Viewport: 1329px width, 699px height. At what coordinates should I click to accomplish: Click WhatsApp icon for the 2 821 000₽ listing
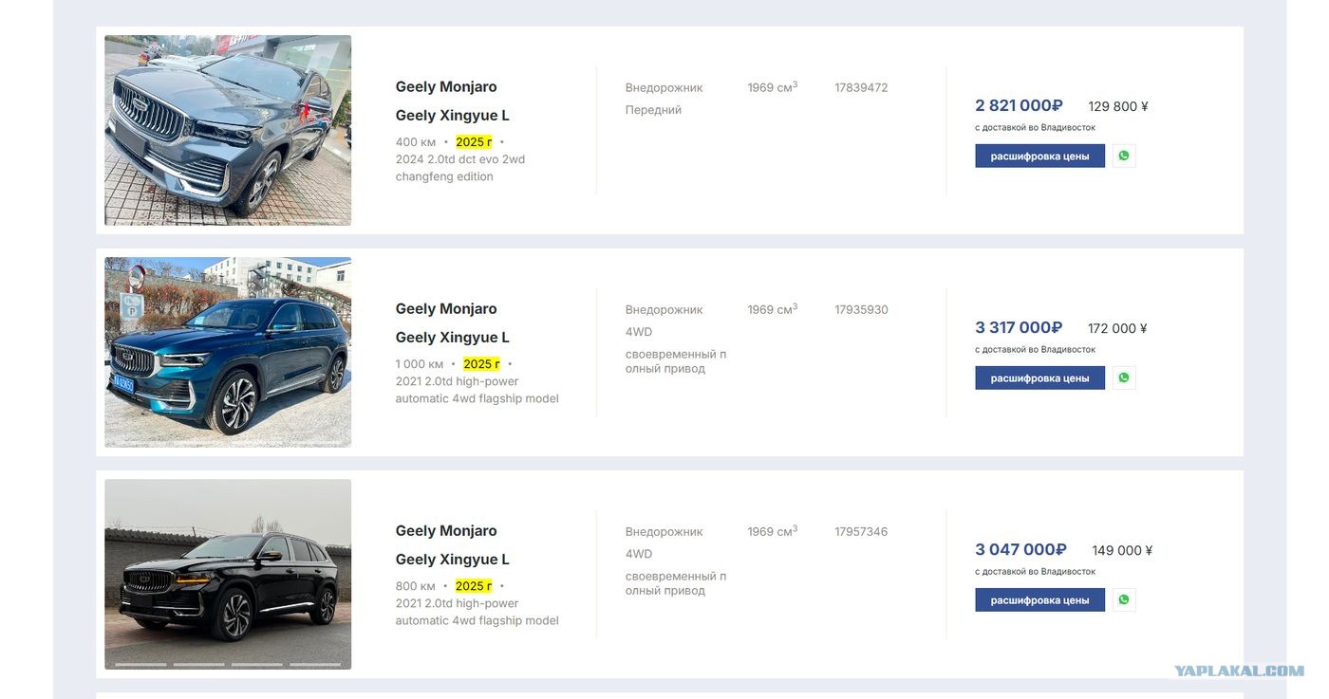tap(1124, 156)
